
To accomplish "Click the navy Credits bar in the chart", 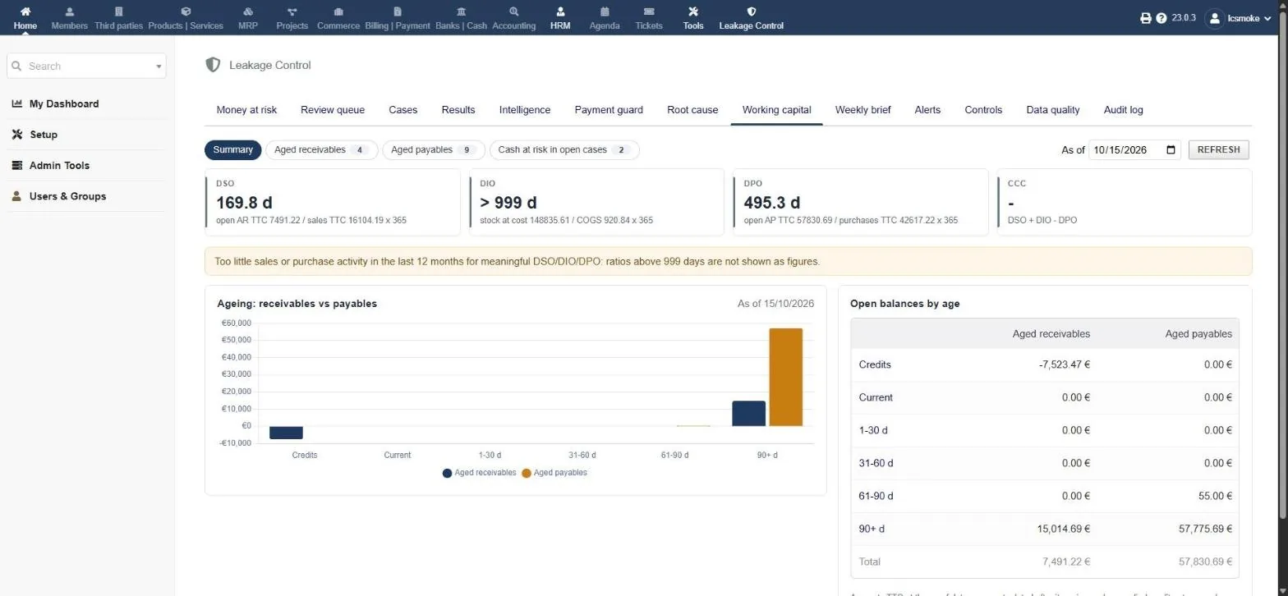I will (x=286, y=433).
